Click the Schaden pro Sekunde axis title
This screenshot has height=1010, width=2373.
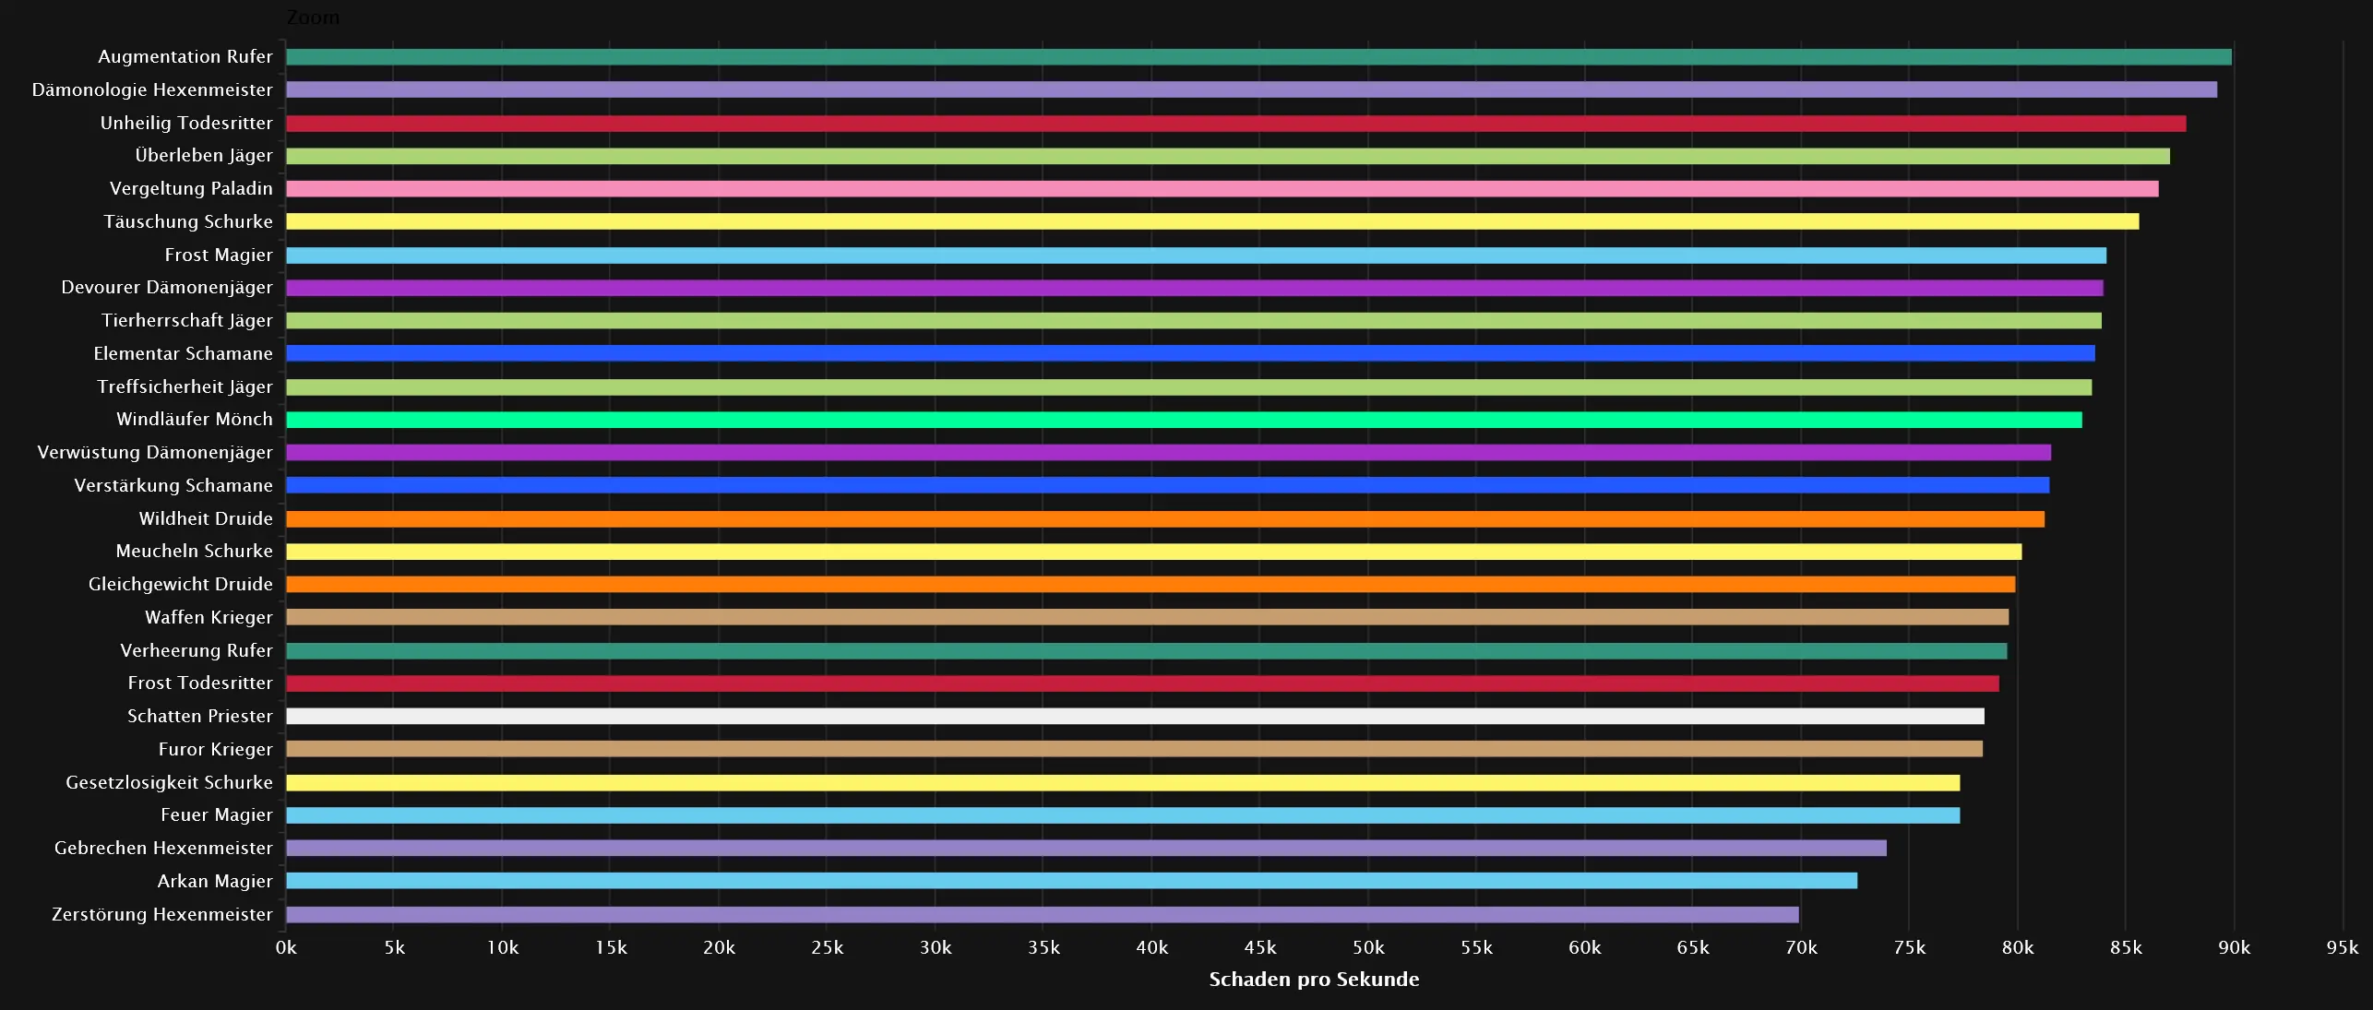click(1315, 979)
